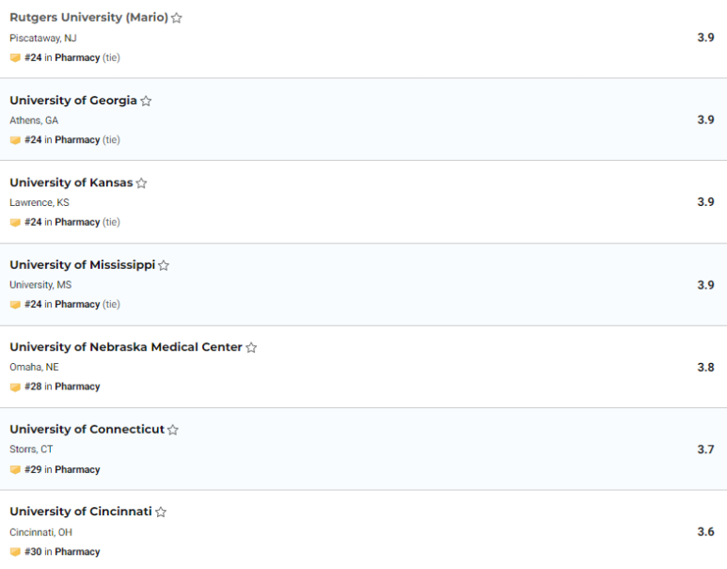Save University of Kansas with star icon
This screenshot has width=727, height=569.
(141, 183)
